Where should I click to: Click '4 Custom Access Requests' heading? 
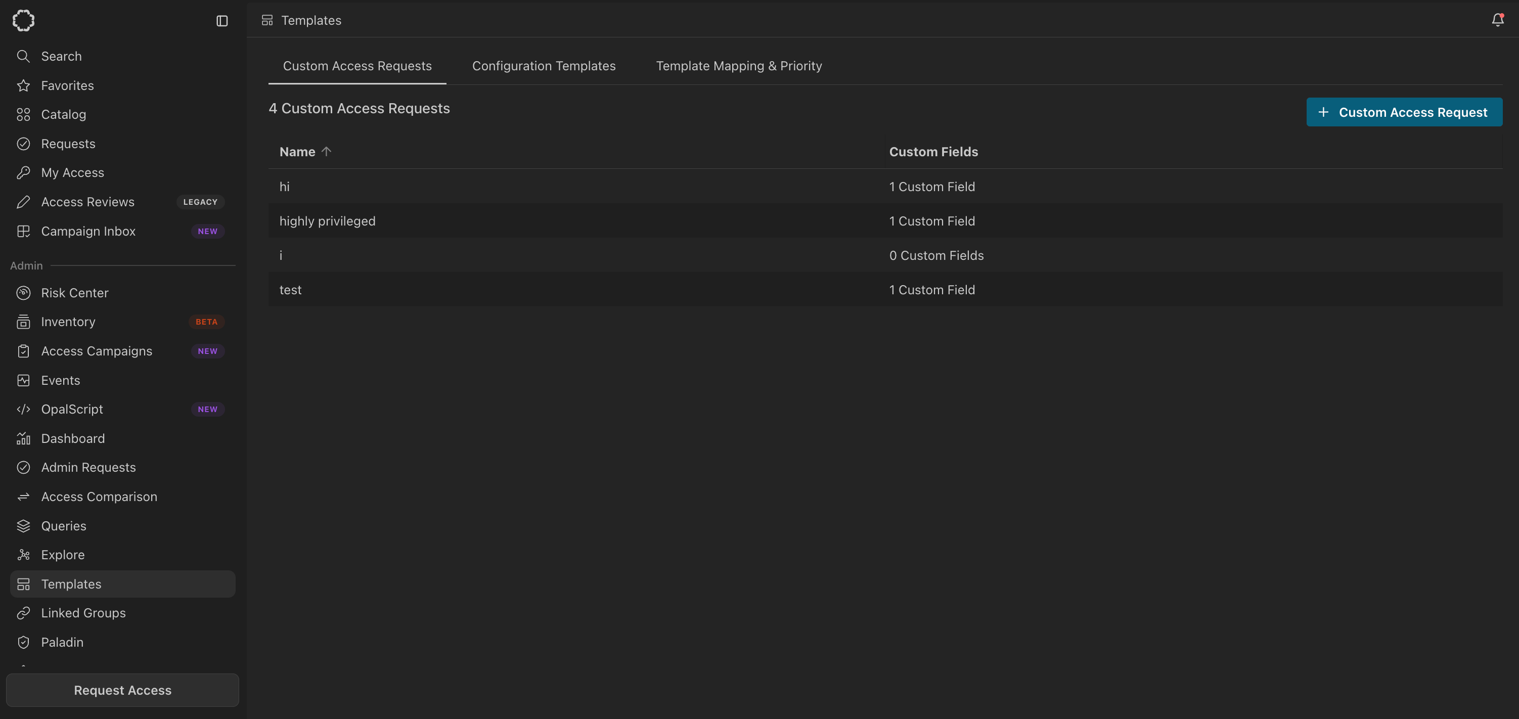coord(359,109)
